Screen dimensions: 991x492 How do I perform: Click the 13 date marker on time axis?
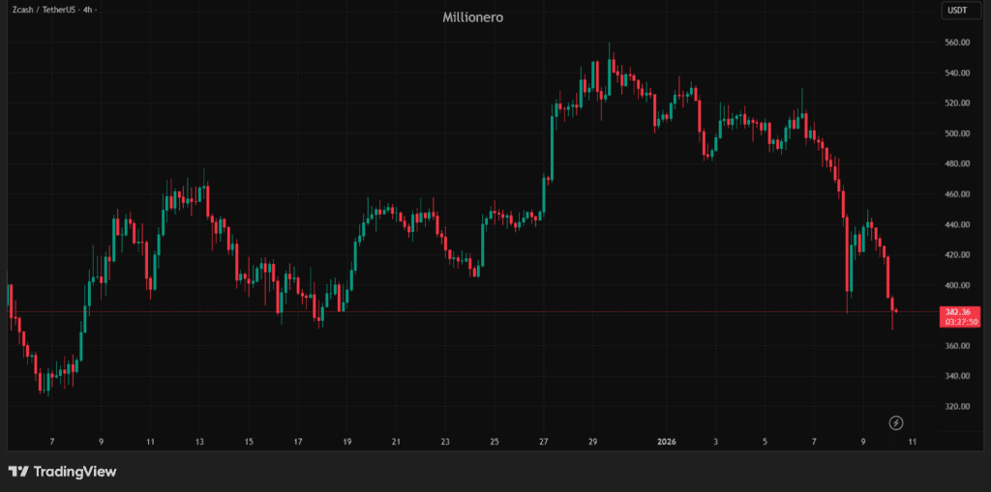coord(199,442)
